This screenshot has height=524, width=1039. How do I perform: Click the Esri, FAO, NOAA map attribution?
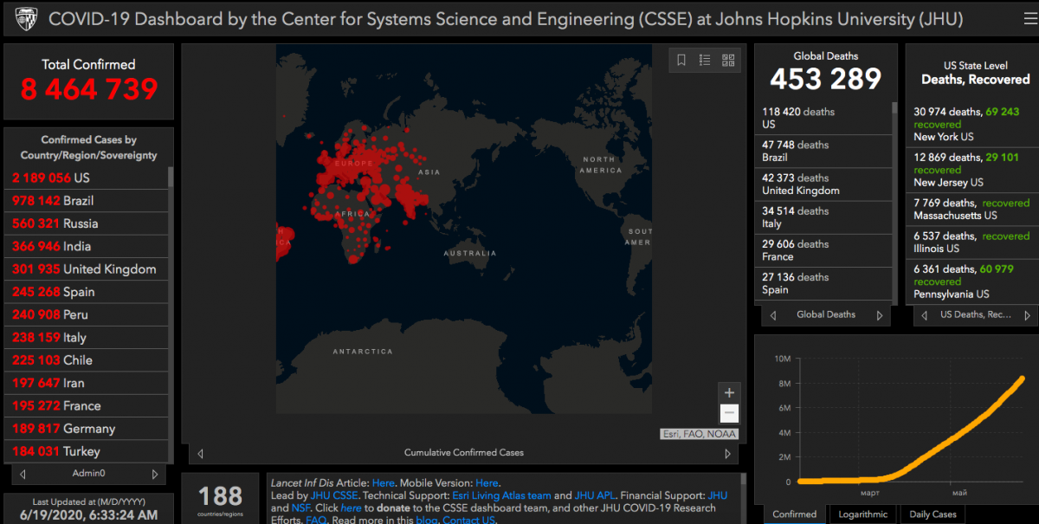click(x=700, y=435)
